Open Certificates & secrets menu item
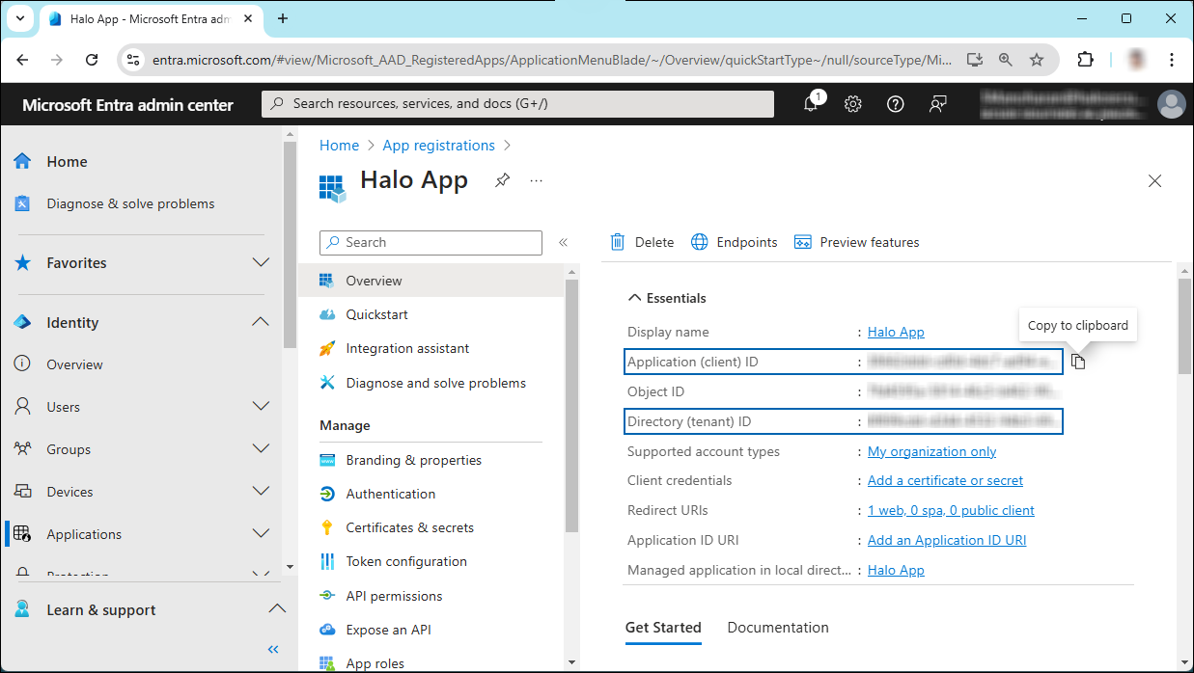 click(x=409, y=527)
